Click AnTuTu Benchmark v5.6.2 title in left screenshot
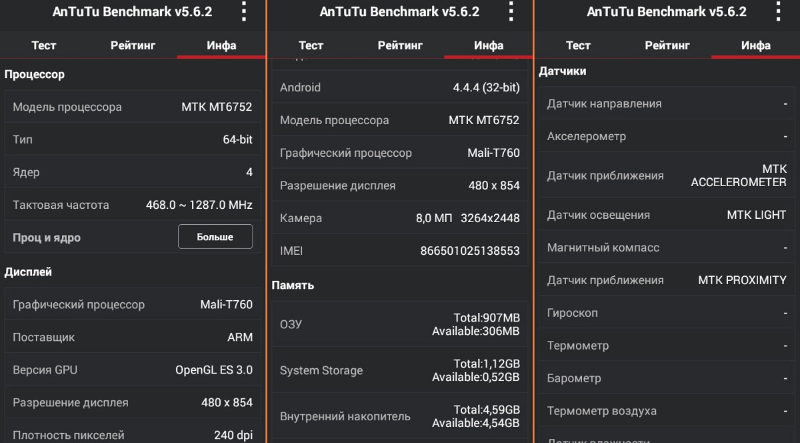Screen dimensions: 800x443 point(132,11)
